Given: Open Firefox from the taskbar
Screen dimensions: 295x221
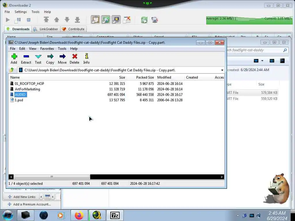Looking at the screenshot, I should pyautogui.click(x=79, y=215).
